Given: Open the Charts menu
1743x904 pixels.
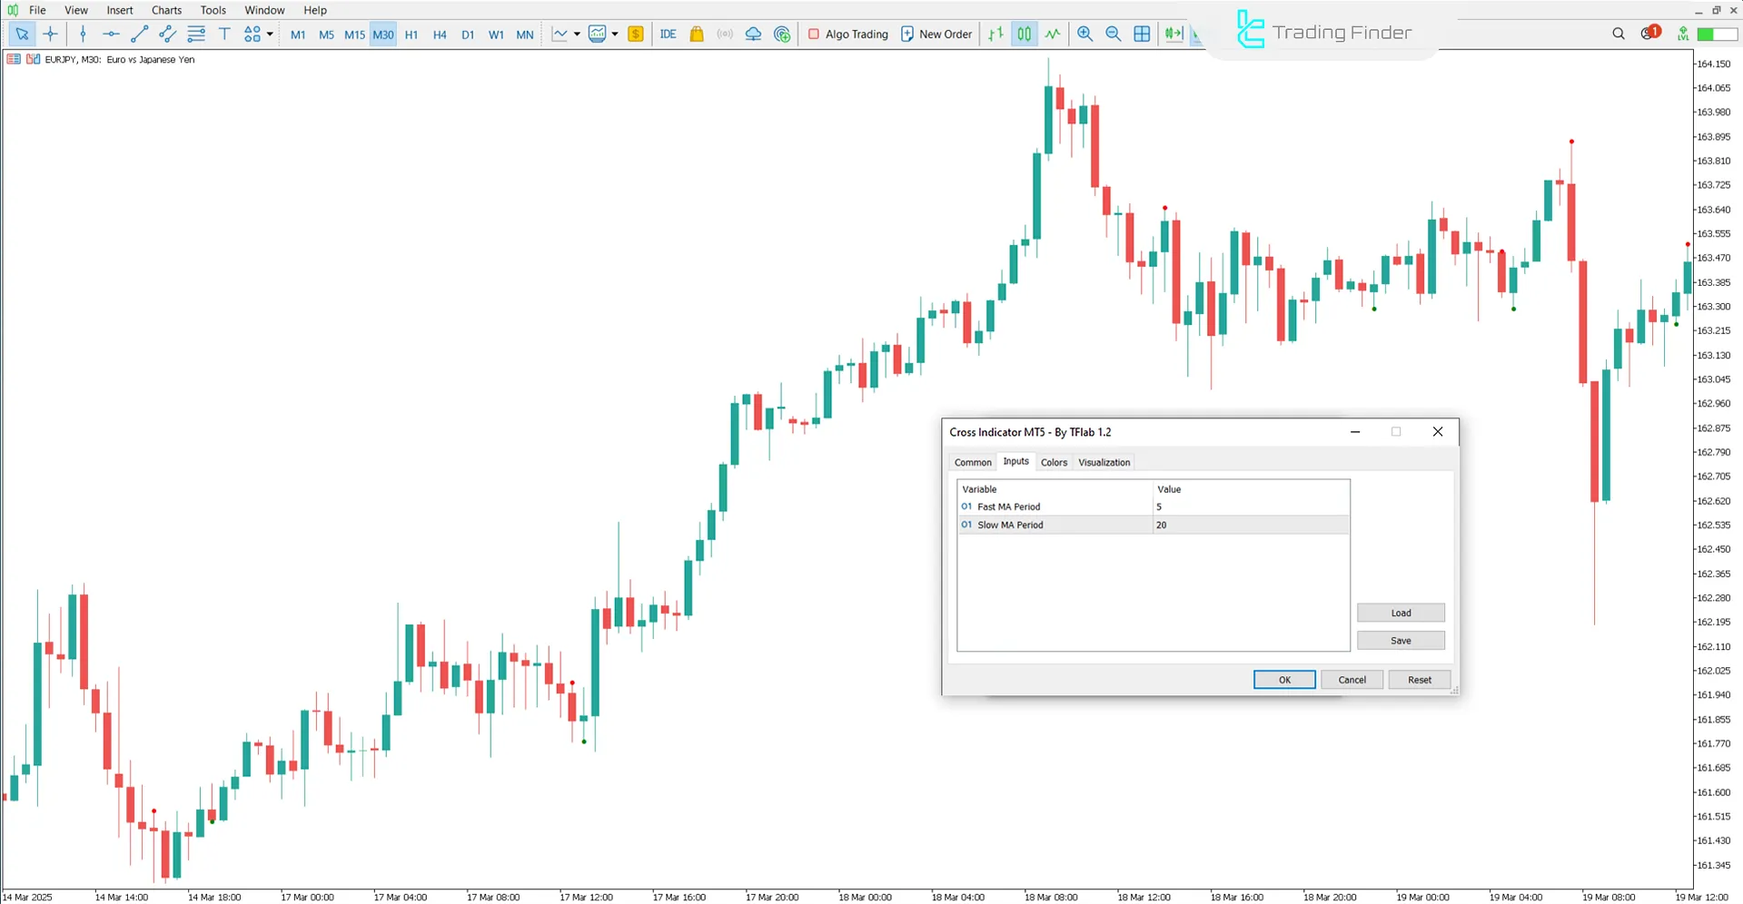Looking at the screenshot, I should coord(165,10).
